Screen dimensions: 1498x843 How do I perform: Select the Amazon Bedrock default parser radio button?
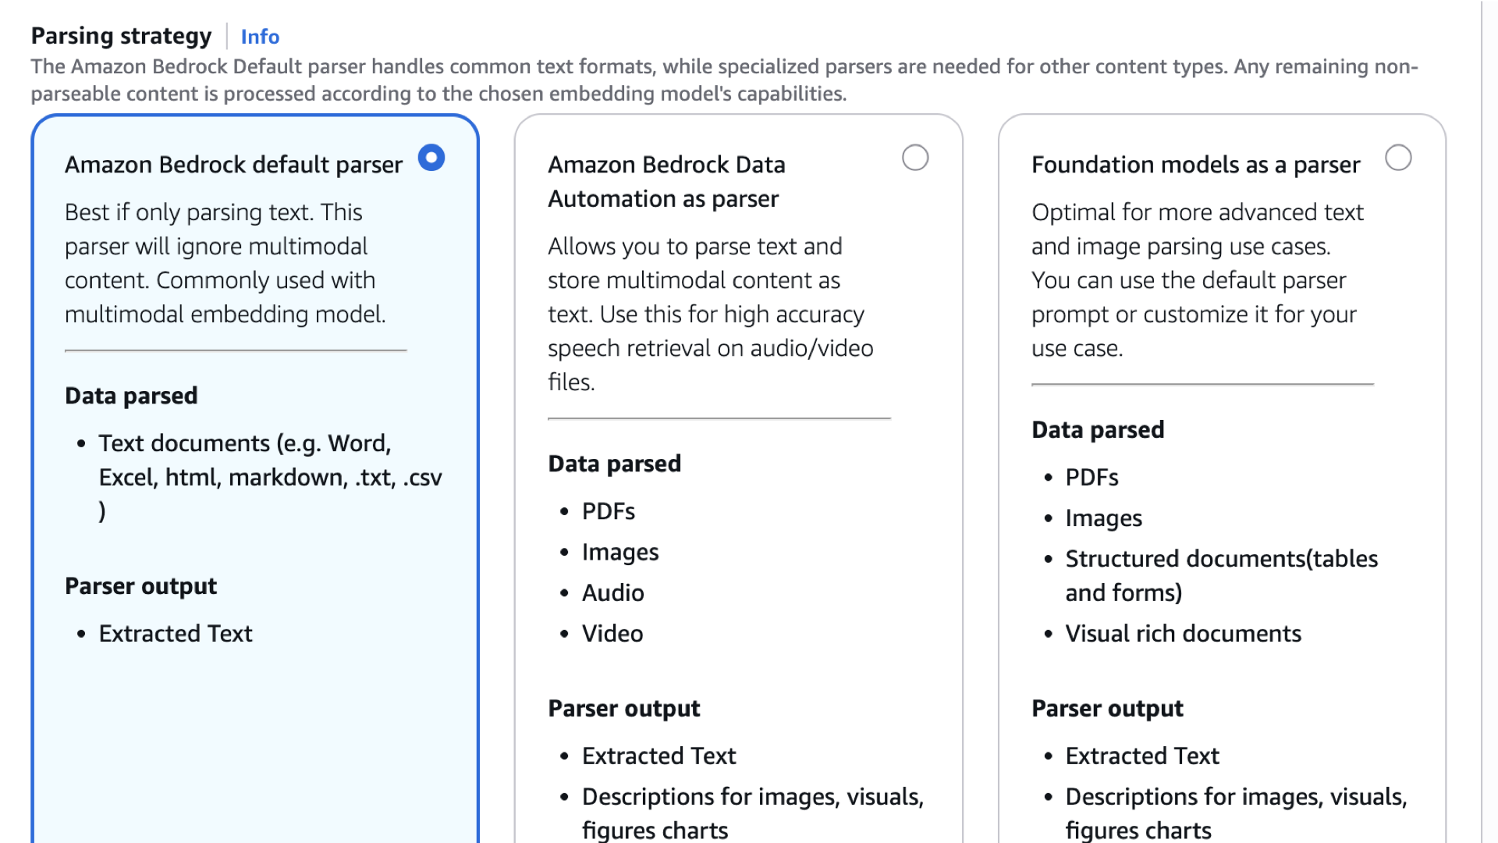pos(431,158)
